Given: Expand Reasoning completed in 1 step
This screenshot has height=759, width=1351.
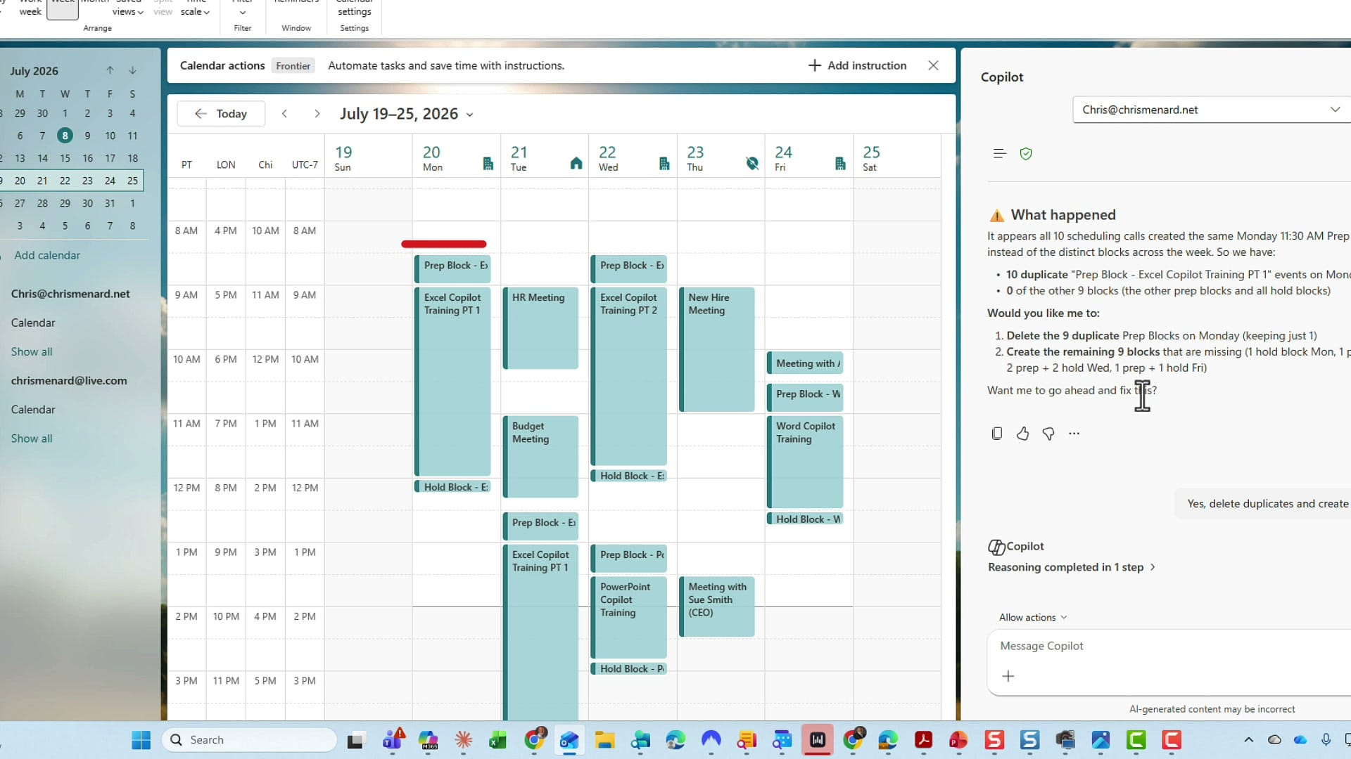Looking at the screenshot, I should tap(1072, 567).
